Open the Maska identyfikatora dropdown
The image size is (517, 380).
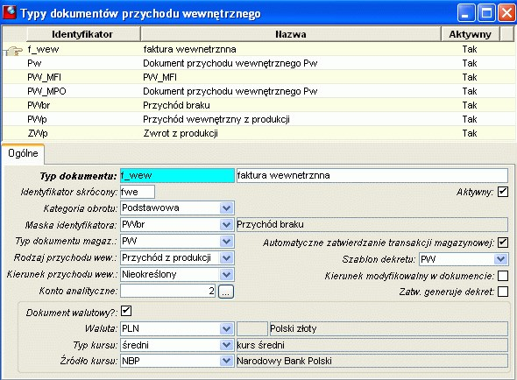[226, 225]
